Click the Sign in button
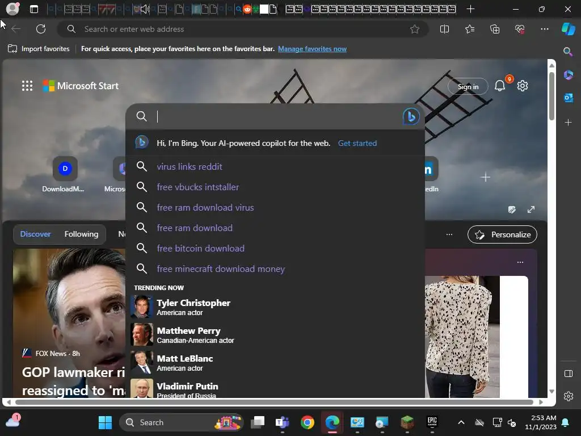The width and height of the screenshot is (581, 436). click(468, 86)
